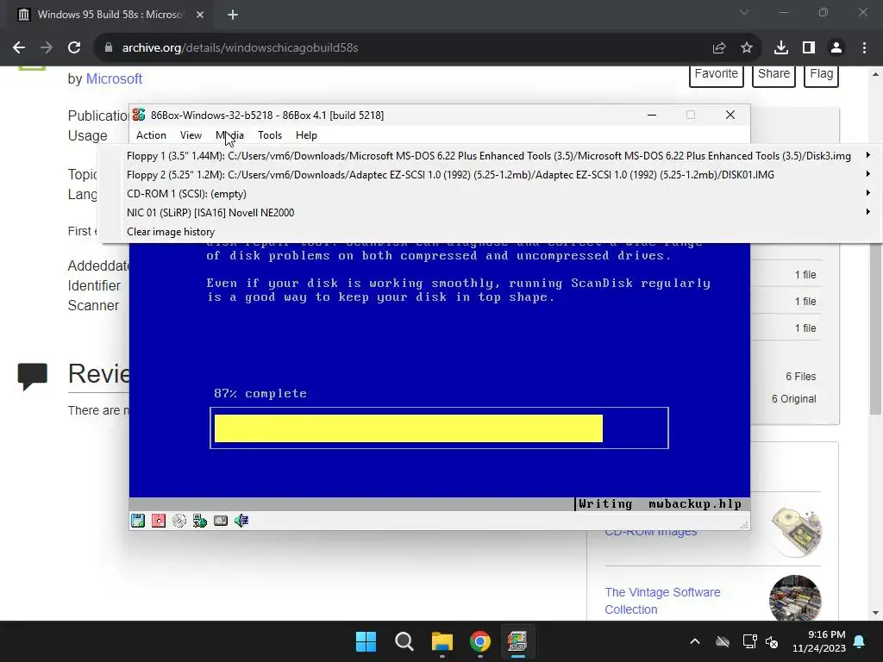Click the 3.5" floppy drive status icon
The width and height of the screenshot is (883, 662).
[138, 521]
